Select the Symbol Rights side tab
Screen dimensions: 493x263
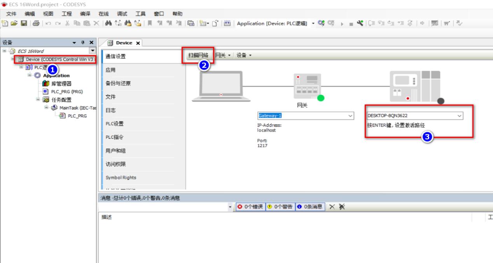pos(143,178)
